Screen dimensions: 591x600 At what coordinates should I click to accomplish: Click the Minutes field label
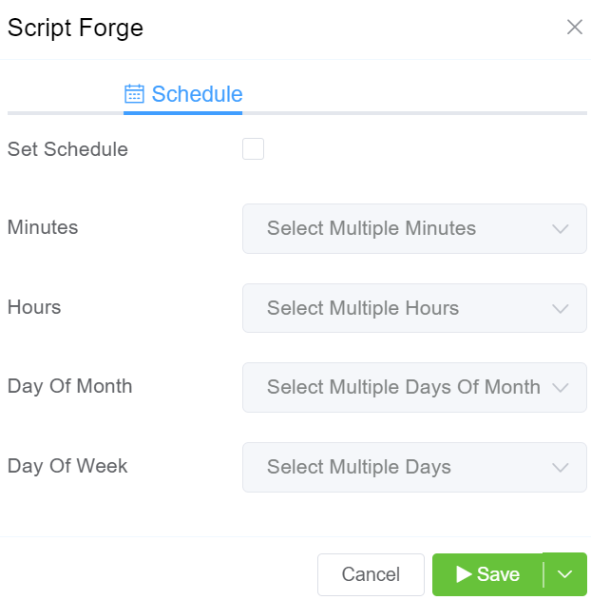tap(43, 227)
